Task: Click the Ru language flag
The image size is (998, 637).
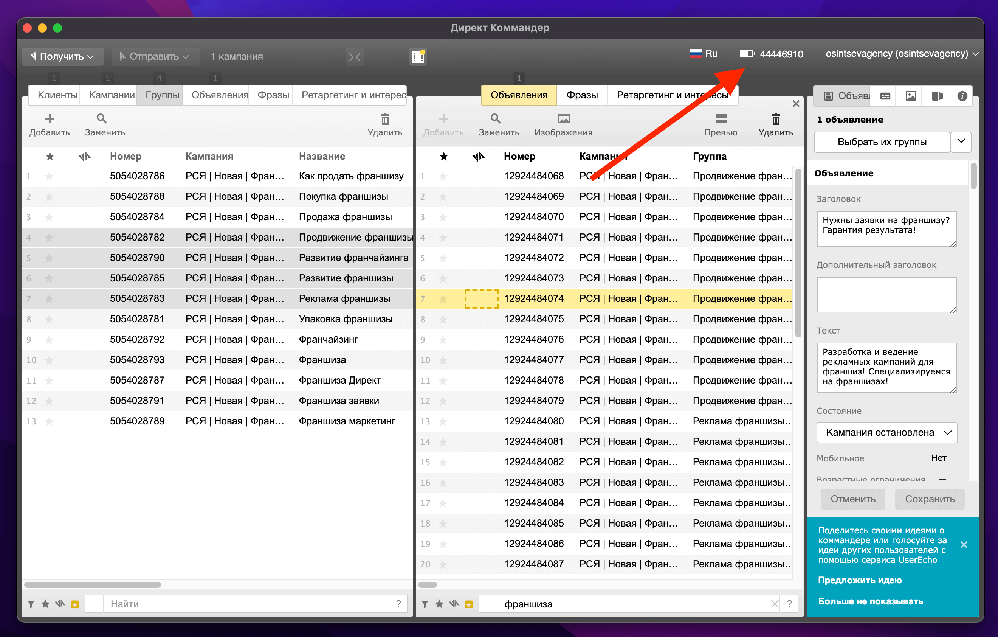Action: point(696,53)
